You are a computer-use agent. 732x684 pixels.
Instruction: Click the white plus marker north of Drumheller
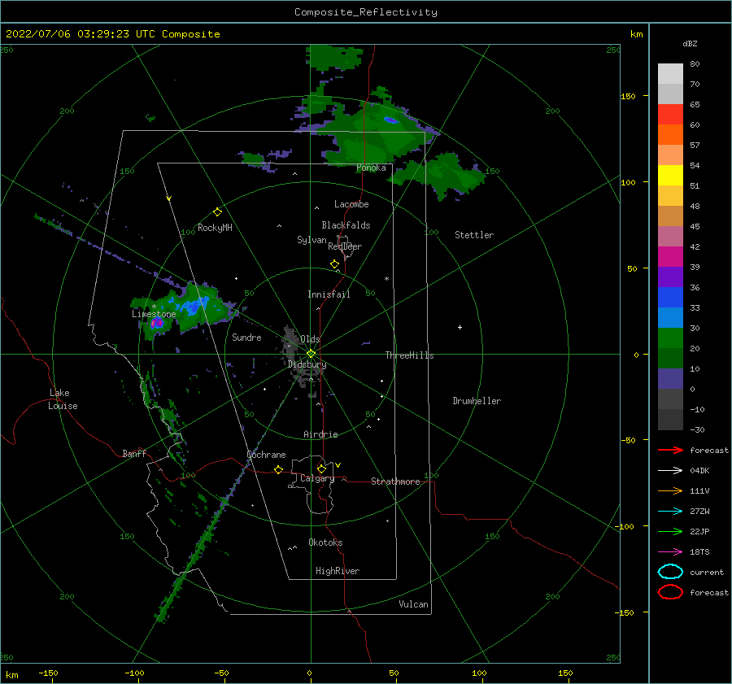(460, 327)
